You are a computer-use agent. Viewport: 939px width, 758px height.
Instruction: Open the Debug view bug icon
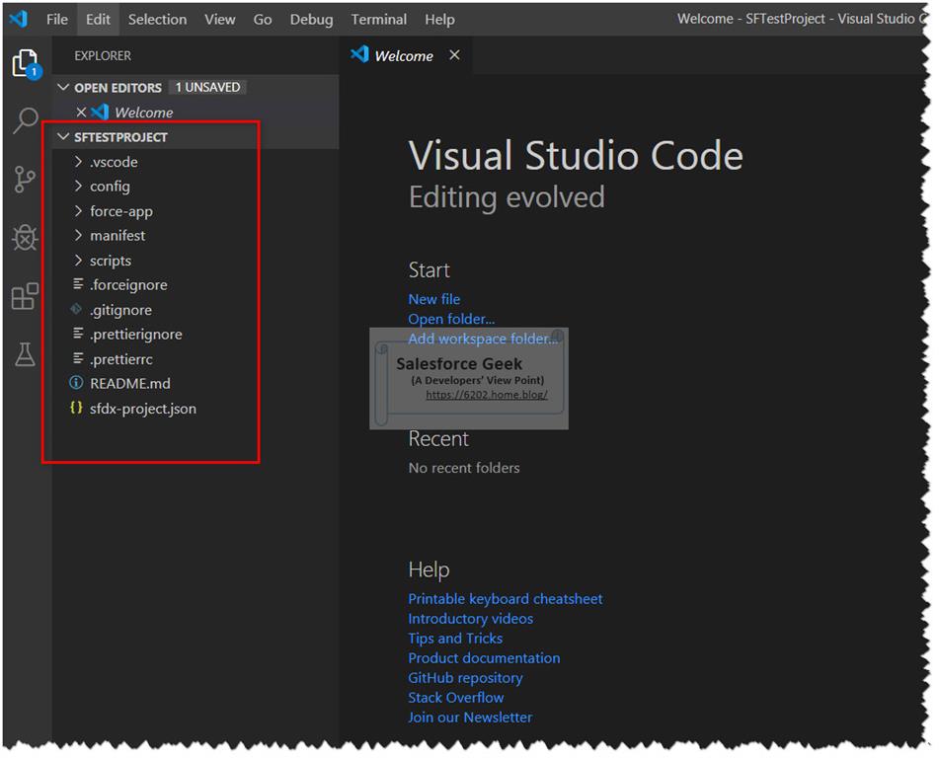(x=25, y=238)
